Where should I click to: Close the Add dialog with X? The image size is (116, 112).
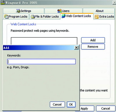76,47
